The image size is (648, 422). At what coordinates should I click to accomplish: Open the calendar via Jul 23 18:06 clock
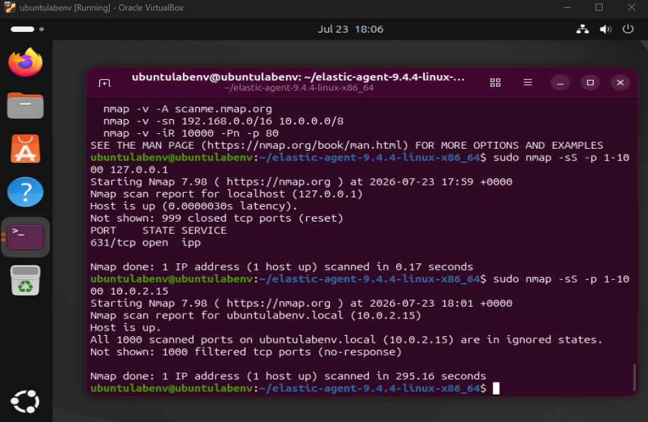[350, 29]
